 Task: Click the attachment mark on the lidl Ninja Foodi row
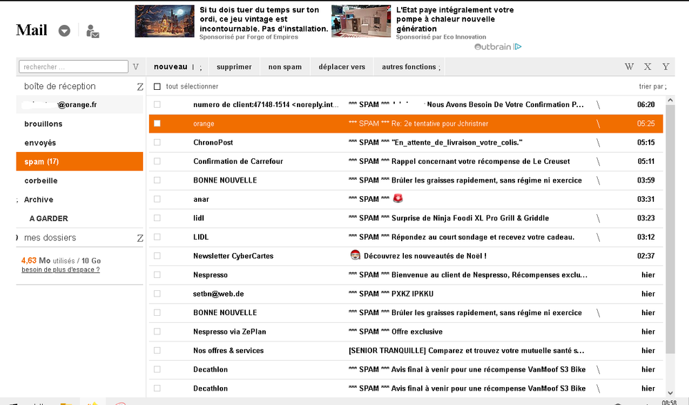click(x=598, y=218)
